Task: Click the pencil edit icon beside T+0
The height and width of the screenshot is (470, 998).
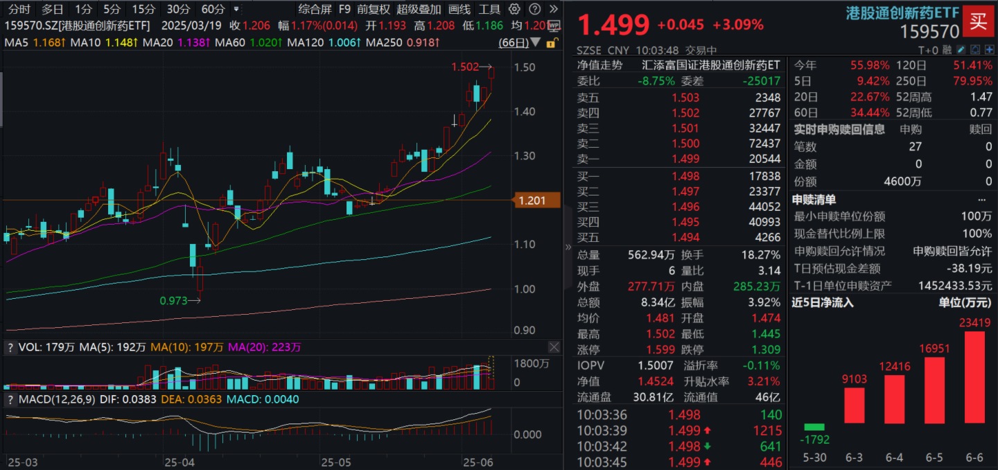Action: pos(960,50)
